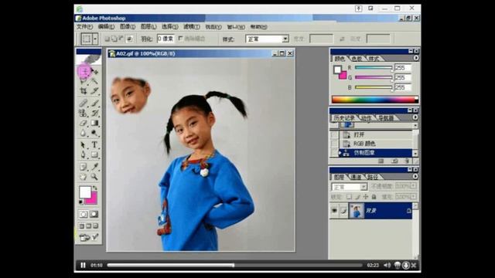The height and width of the screenshot is (278, 495).
Task: Click the video progress bar
Action: 234,266
